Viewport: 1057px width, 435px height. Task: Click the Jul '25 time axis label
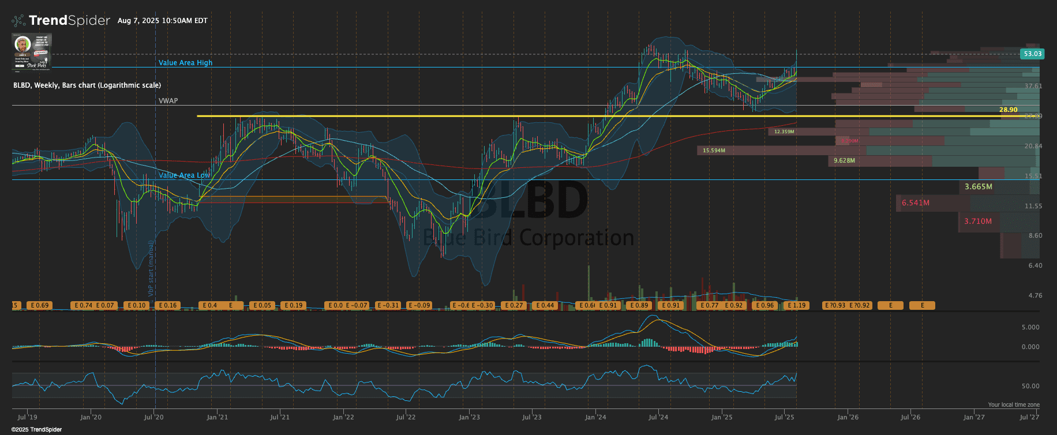(784, 417)
